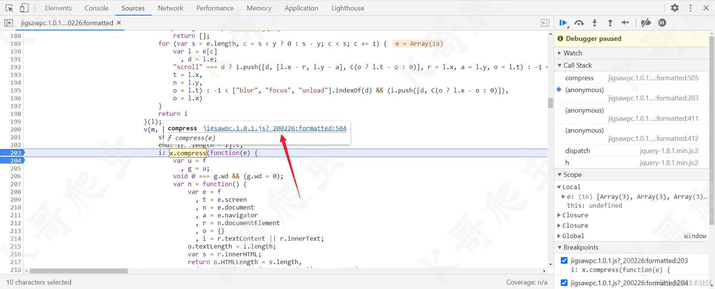The width and height of the screenshot is (715, 289).
Task: Uncheck the breakpoint at formatted:203
Action: [564, 260]
